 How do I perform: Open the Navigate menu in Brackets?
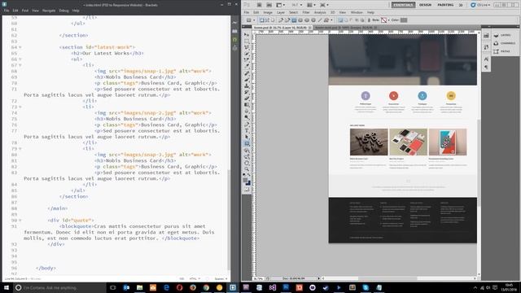click(x=49, y=11)
